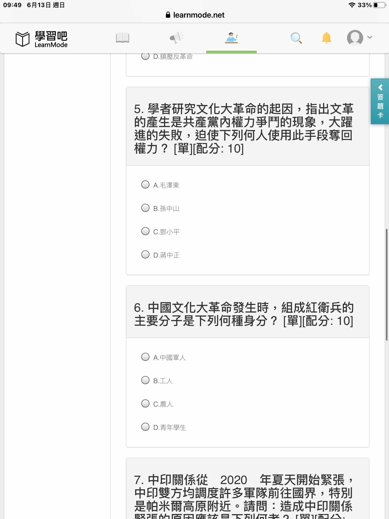Go to LearnMode home logo
This screenshot has width=389, height=519.
[x=42, y=39]
